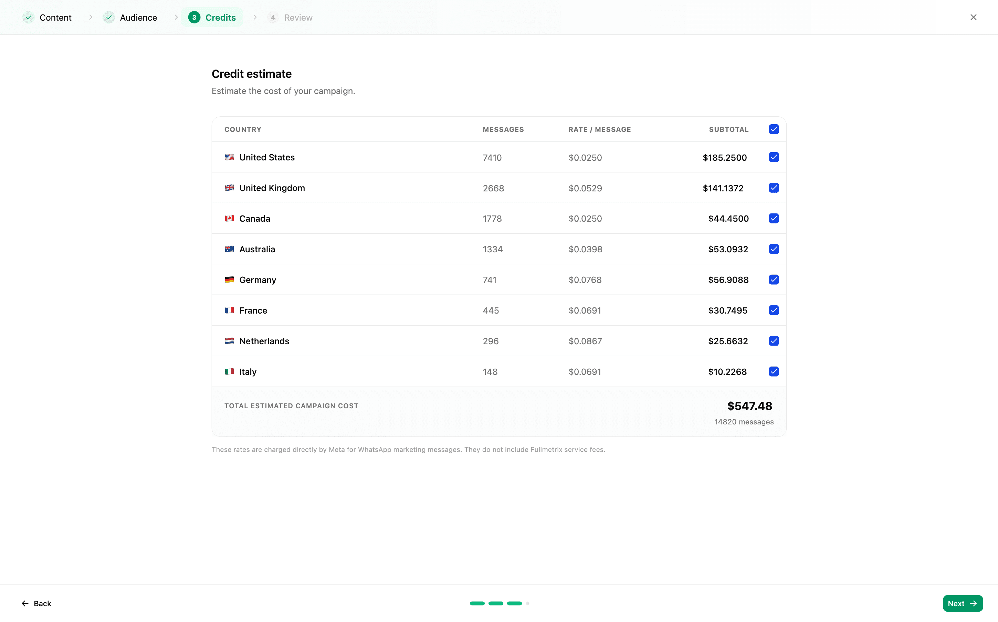Click the France flag icon
This screenshot has width=998, height=622.
(x=229, y=310)
